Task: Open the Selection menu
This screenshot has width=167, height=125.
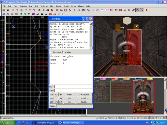Action: pos(23,6)
